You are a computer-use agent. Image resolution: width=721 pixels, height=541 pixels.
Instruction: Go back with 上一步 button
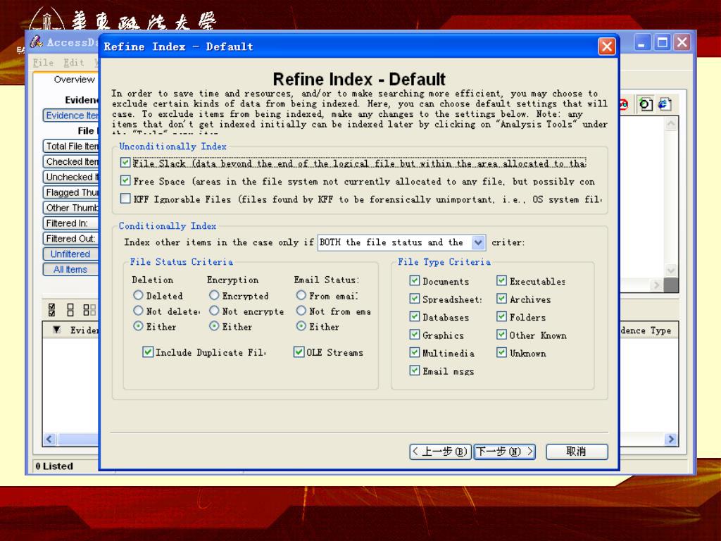coord(441,452)
